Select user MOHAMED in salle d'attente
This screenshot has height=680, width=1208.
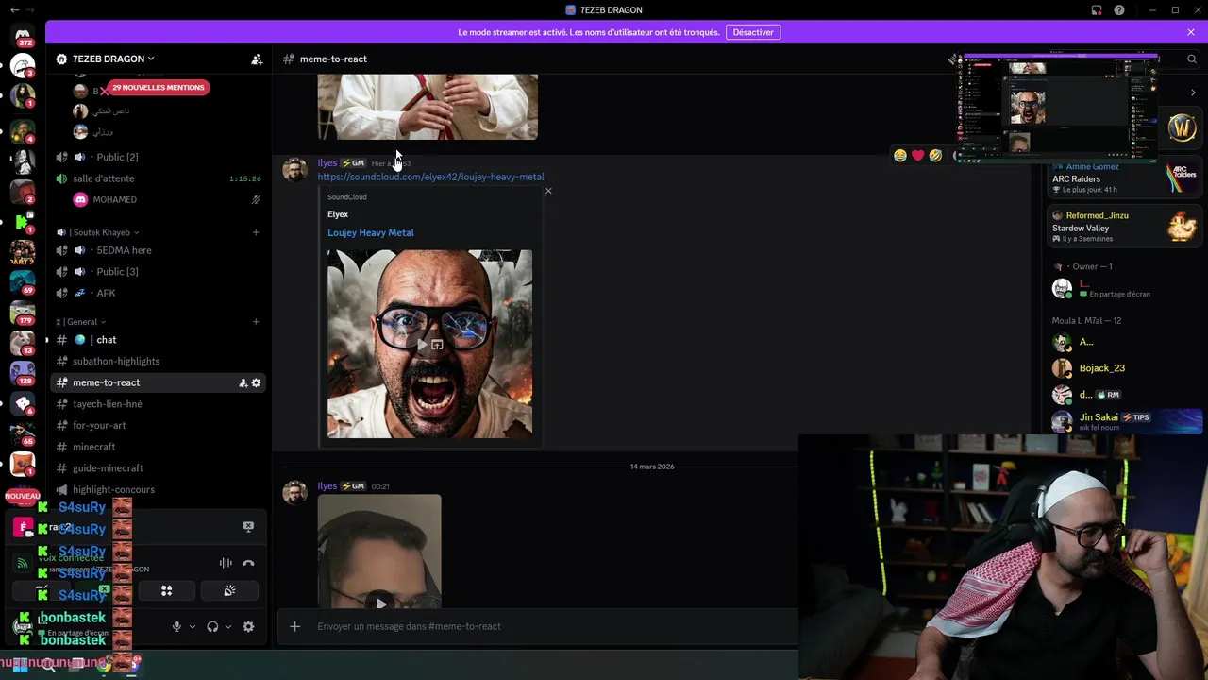click(158, 200)
